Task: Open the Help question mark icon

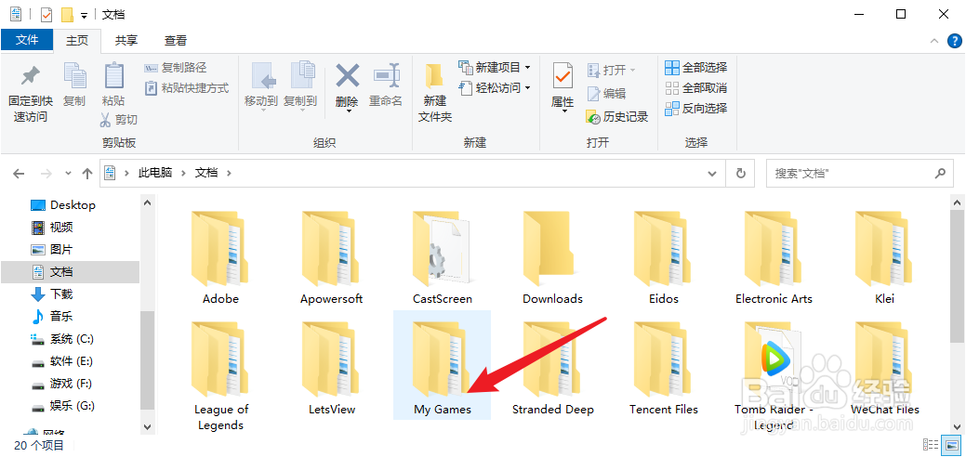Action: point(954,41)
